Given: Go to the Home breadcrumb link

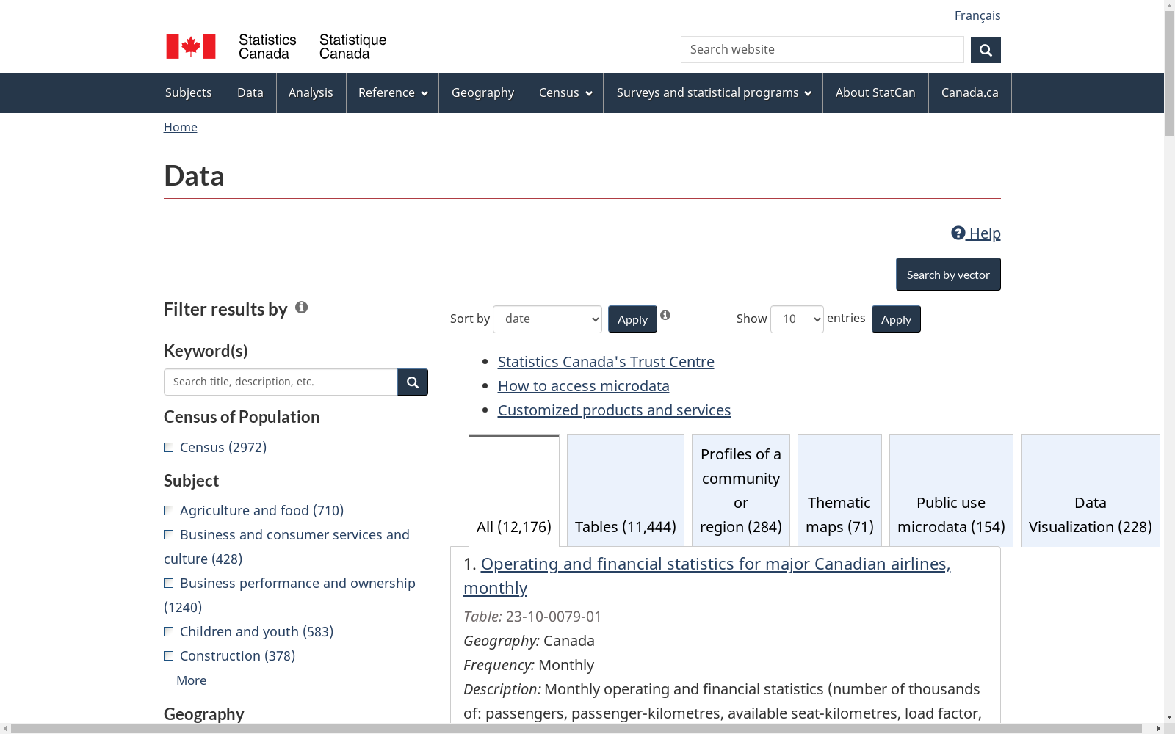Looking at the screenshot, I should click(181, 127).
